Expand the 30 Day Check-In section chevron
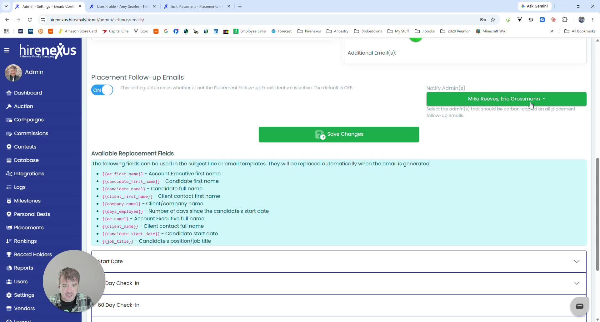Viewport: 600px width, 322px height. 577,283
